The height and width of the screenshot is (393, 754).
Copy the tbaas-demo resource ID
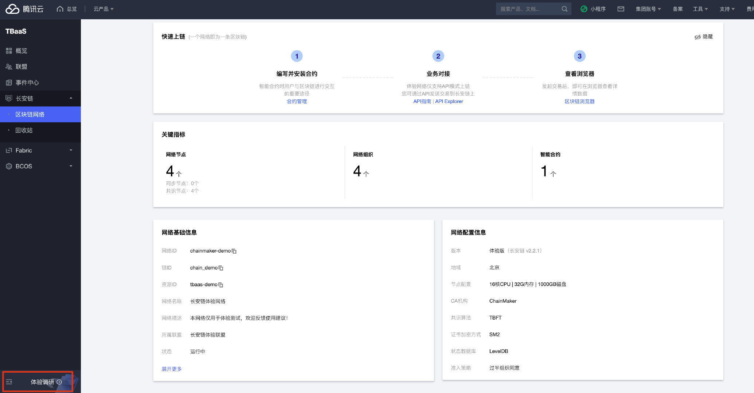pos(220,285)
